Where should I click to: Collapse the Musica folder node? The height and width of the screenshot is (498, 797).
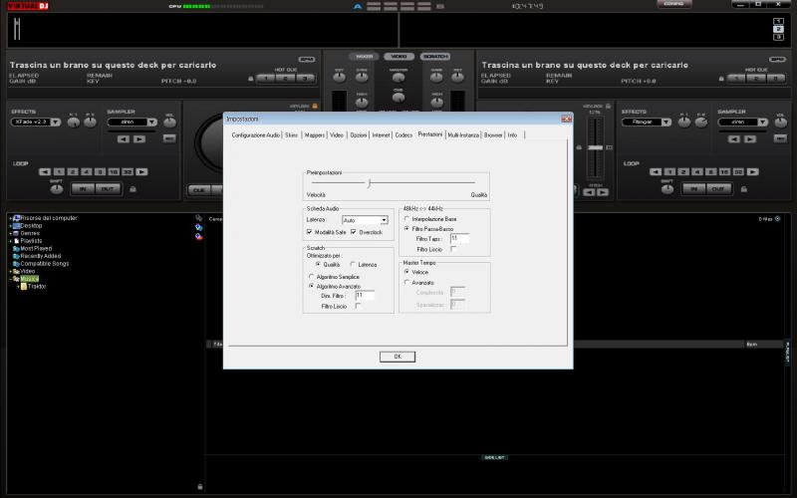coord(10,279)
